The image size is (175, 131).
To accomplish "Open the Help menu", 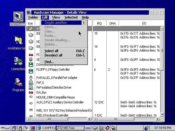I will [x=85, y=17].
